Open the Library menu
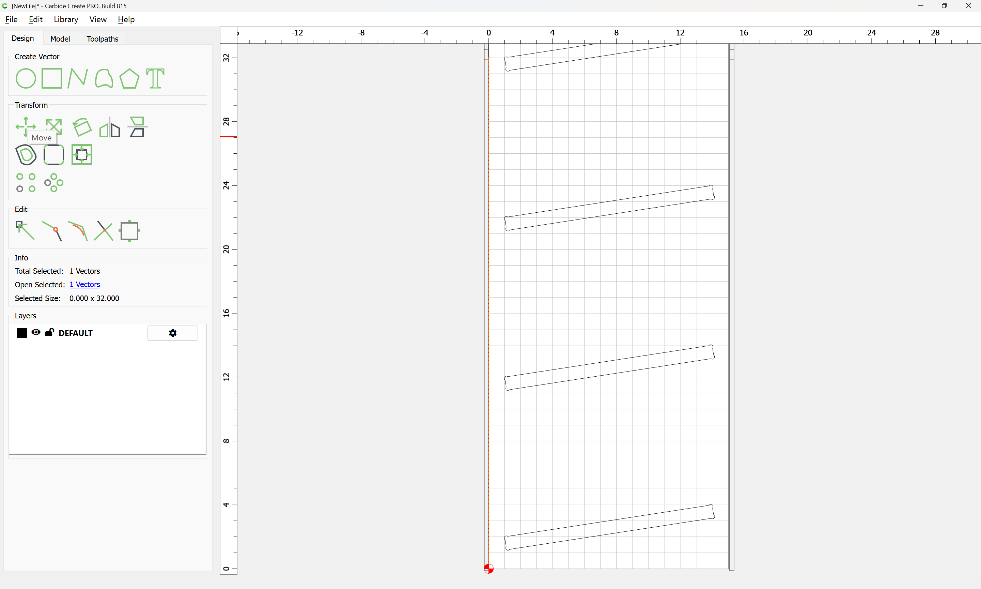981x589 pixels. pos(66,19)
